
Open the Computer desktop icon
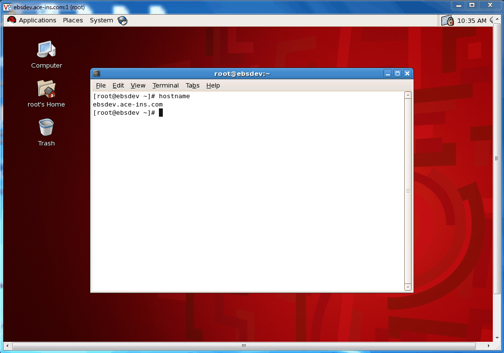coord(46,49)
